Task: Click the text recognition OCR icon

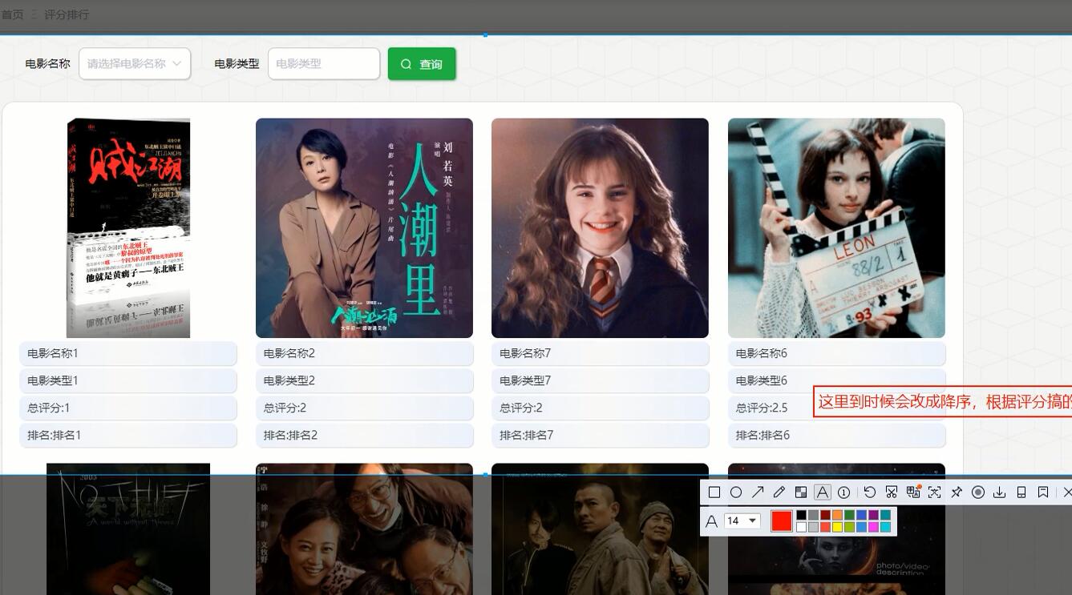Action: [x=935, y=492]
